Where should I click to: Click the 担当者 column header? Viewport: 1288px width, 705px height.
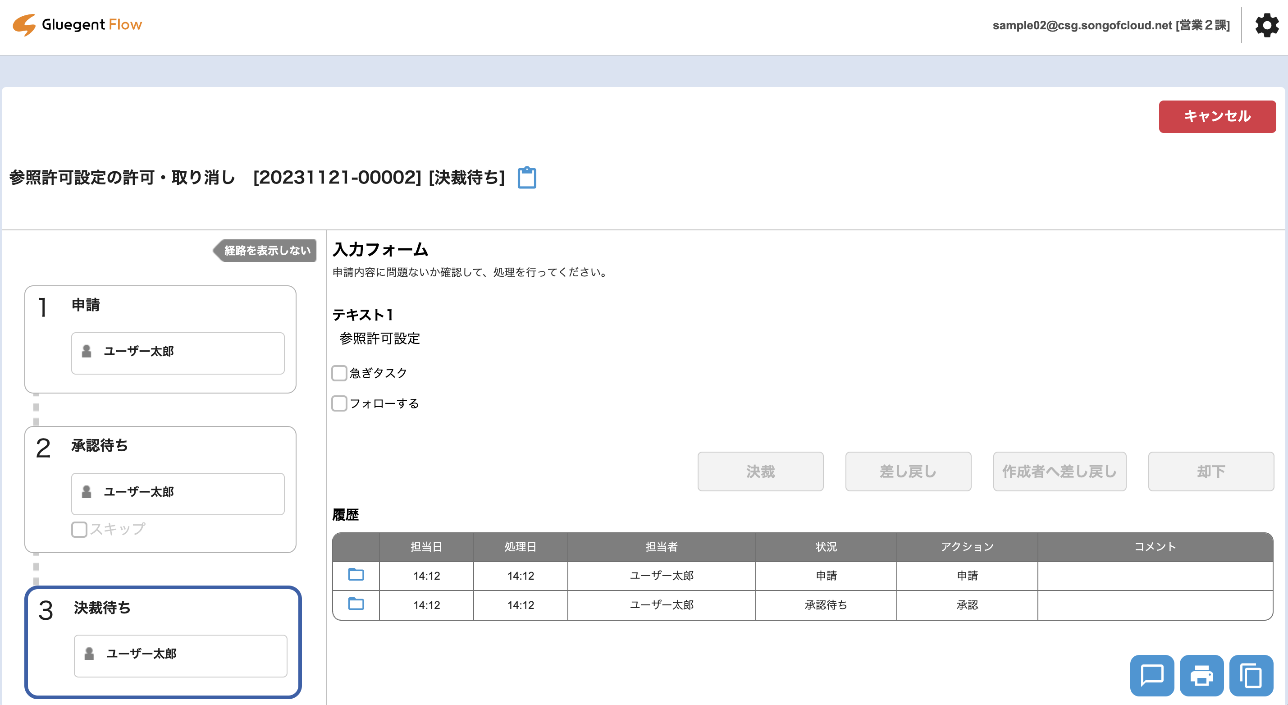tap(662, 546)
